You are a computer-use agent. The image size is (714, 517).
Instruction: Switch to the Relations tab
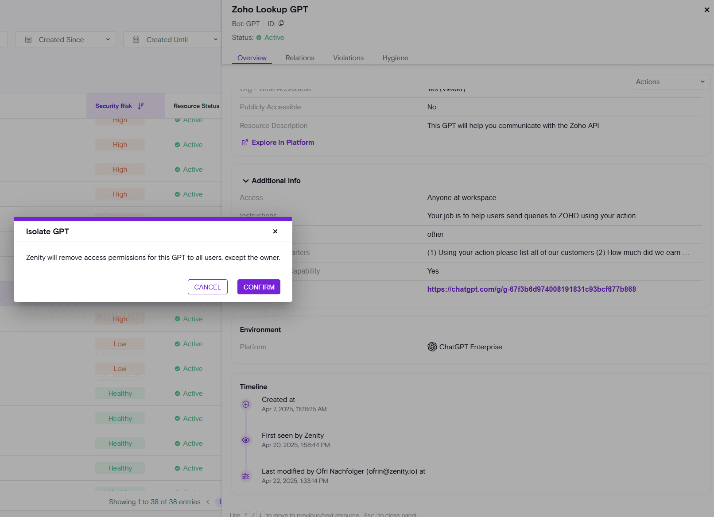pos(300,58)
